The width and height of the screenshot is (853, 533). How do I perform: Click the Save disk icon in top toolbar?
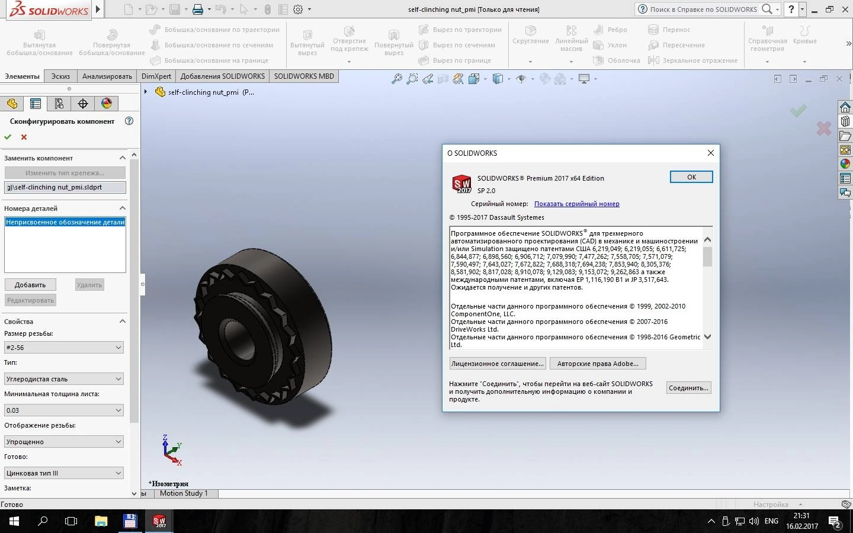click(x=174, y=9)
